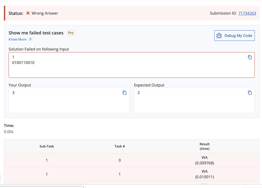Click the Your Output box showing 3

(x=69, y=100)
